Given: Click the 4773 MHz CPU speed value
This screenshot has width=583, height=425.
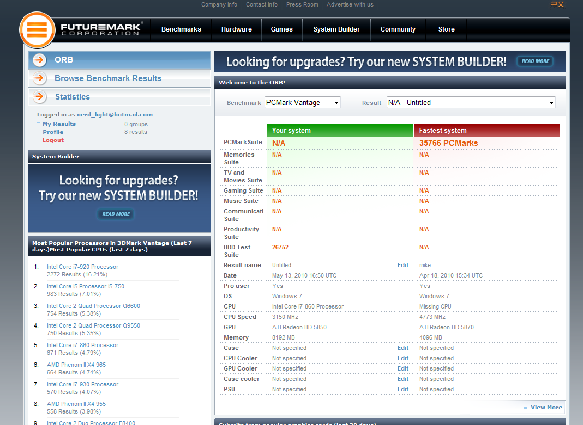Looking at the screenshot, I should pos(432,317).
